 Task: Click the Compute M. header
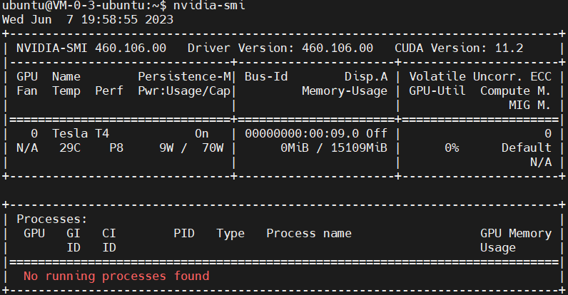click(516, 90)
